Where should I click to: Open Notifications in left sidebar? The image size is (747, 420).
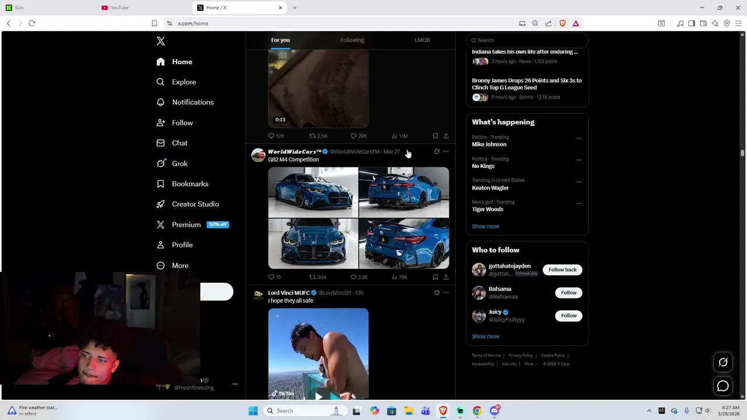[x=185, y=102]
